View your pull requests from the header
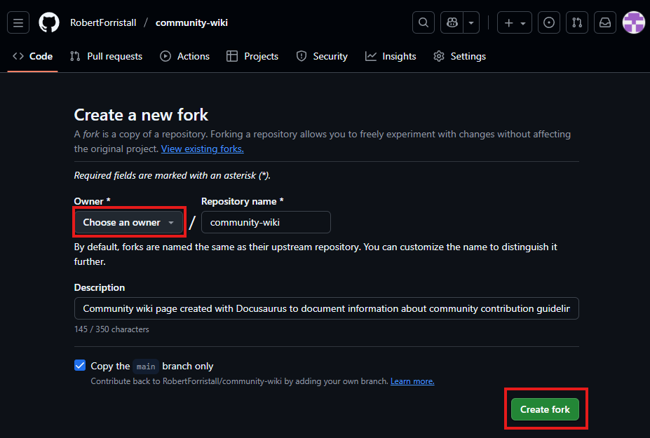650x438 pixels. (x=576, y=22)
